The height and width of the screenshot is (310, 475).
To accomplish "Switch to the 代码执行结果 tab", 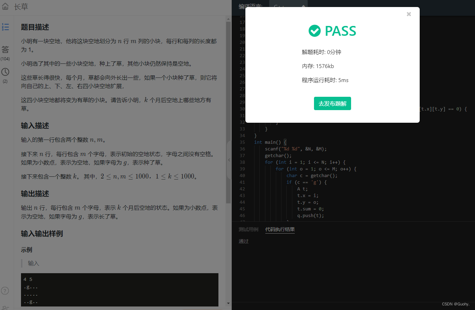I will tap(280, 229).
